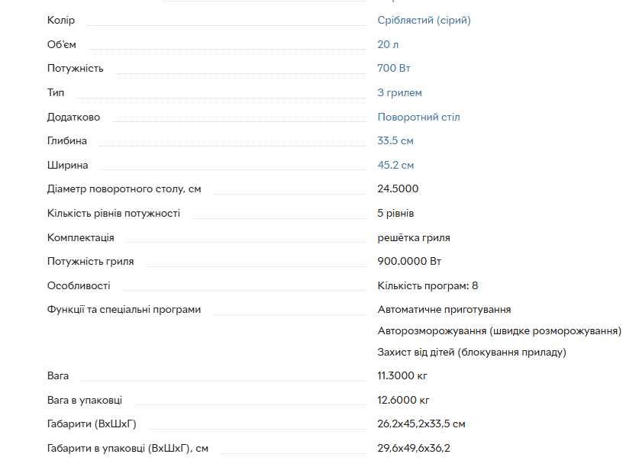Click the 11.3000 кг weight value
The image size is (639, 467).
[x=402, y=376]
